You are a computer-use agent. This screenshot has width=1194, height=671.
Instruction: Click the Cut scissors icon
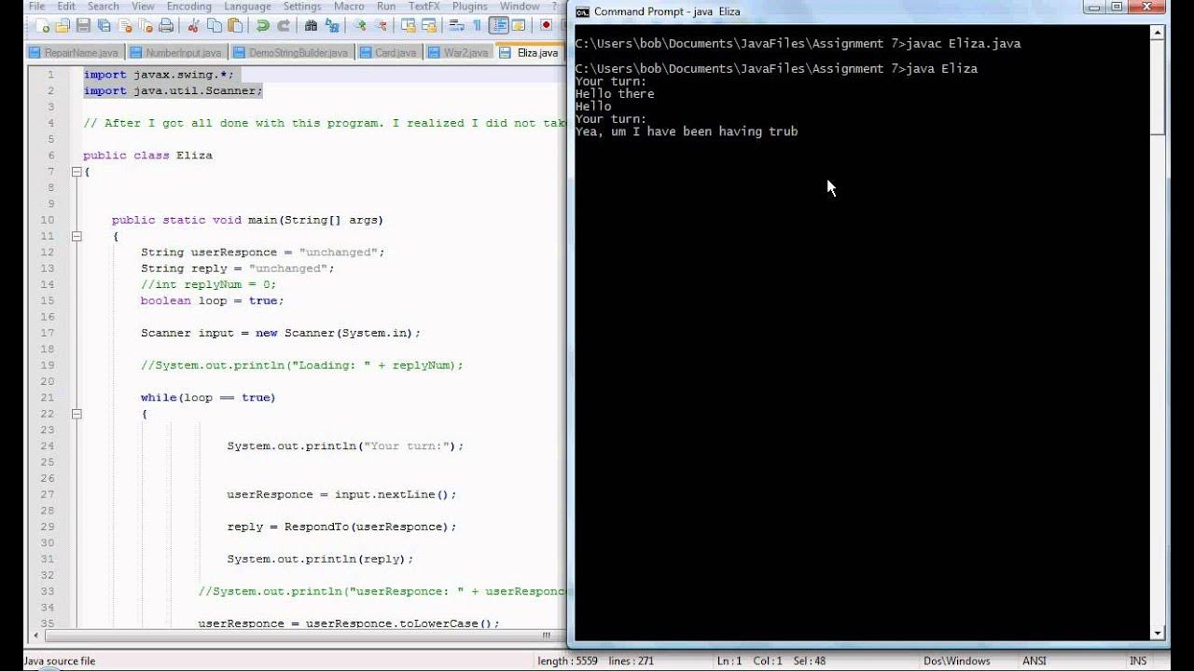point(192,26)
